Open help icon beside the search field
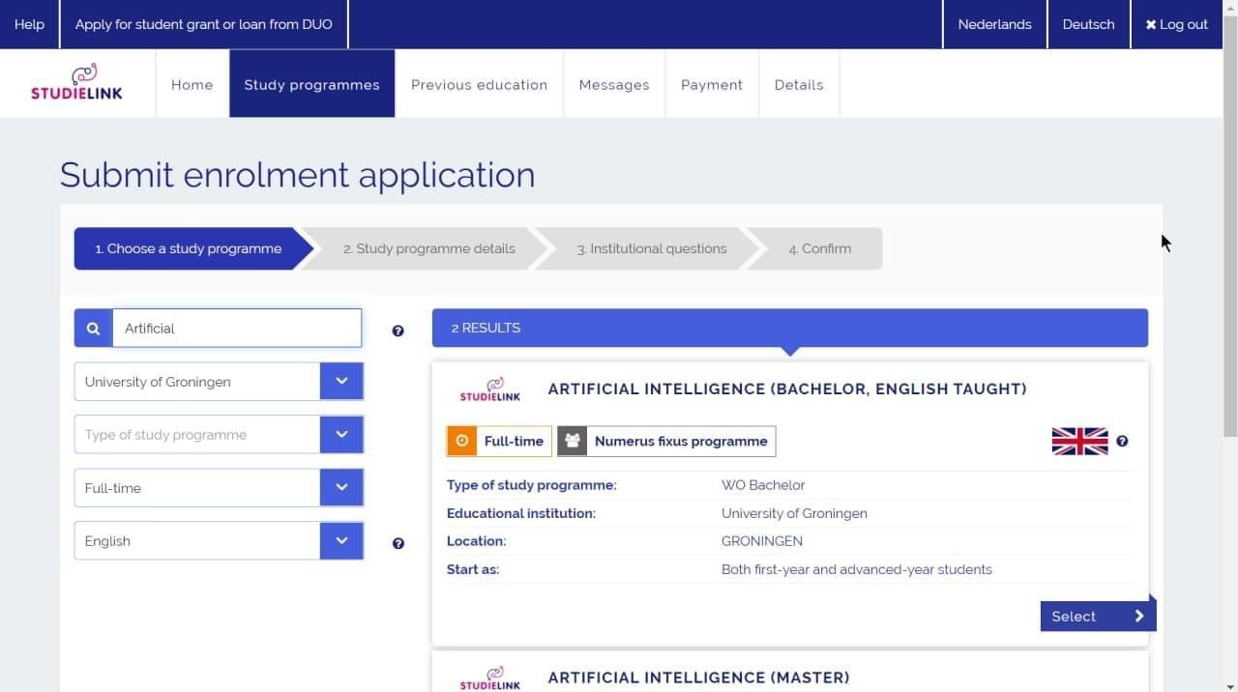1238x692 pixels. click(398, 331)
